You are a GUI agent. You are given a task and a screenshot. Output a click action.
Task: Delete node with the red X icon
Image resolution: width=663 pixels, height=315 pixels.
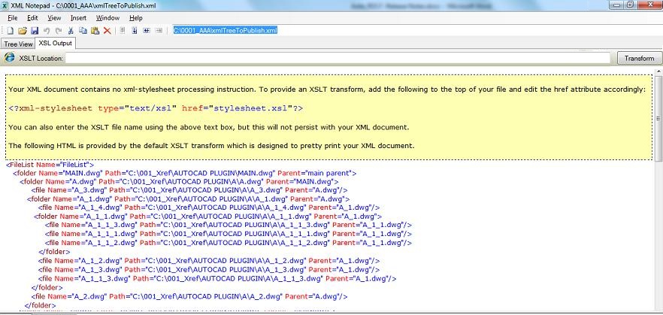107,31
